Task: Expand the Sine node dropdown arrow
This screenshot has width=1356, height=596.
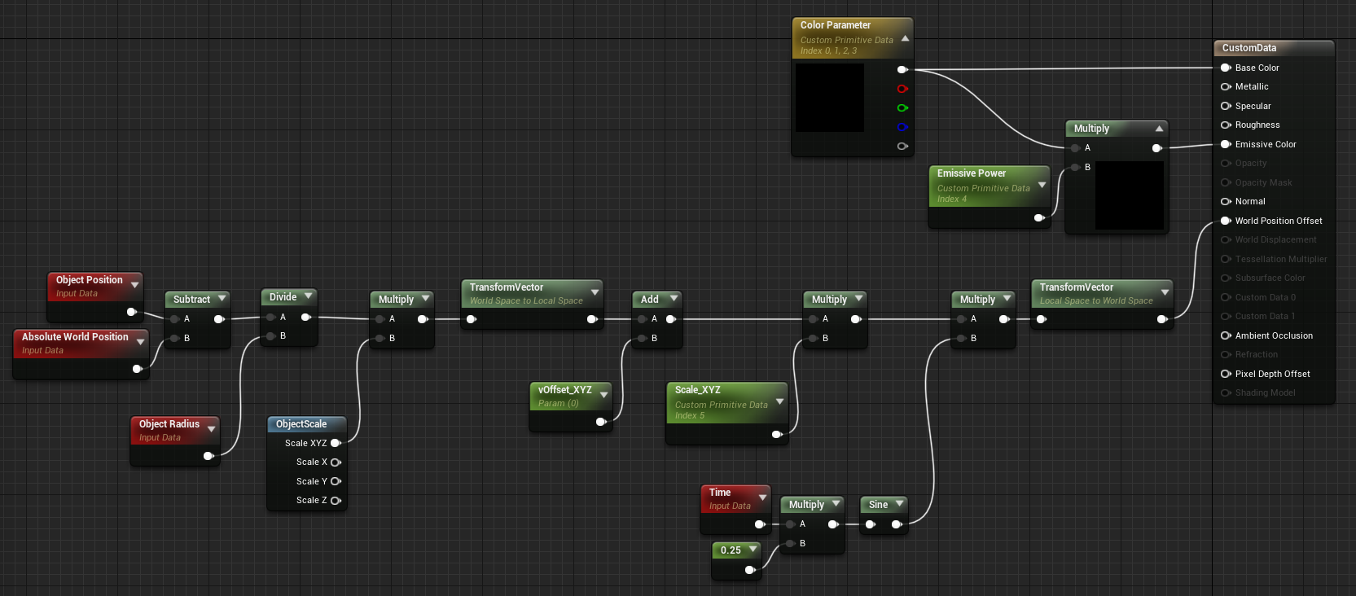Action: 899,504
